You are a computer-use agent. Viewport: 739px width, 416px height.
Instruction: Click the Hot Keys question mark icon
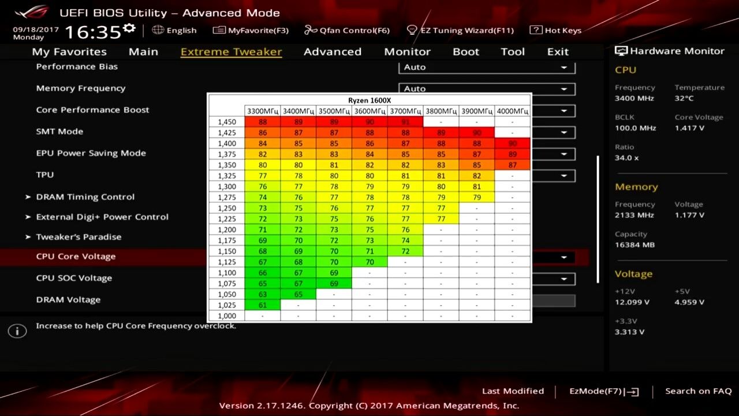536,30
